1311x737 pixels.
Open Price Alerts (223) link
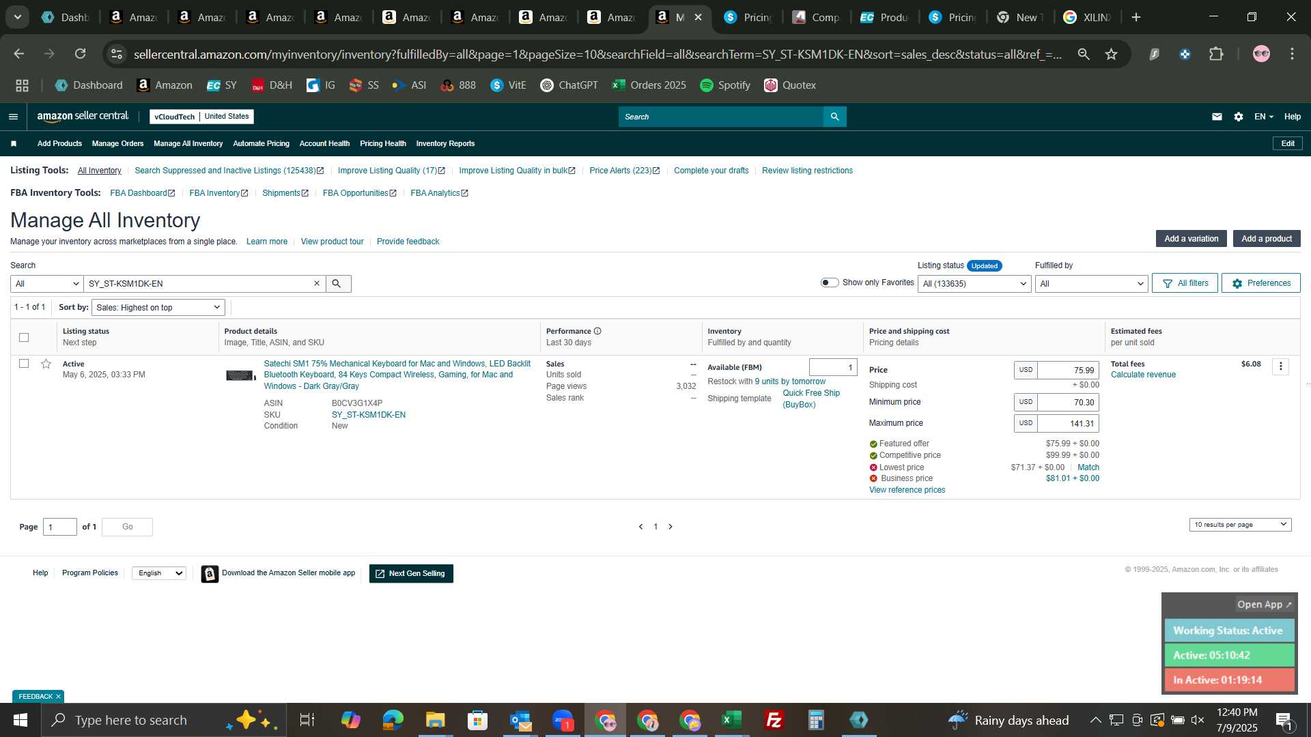(624, 171)
